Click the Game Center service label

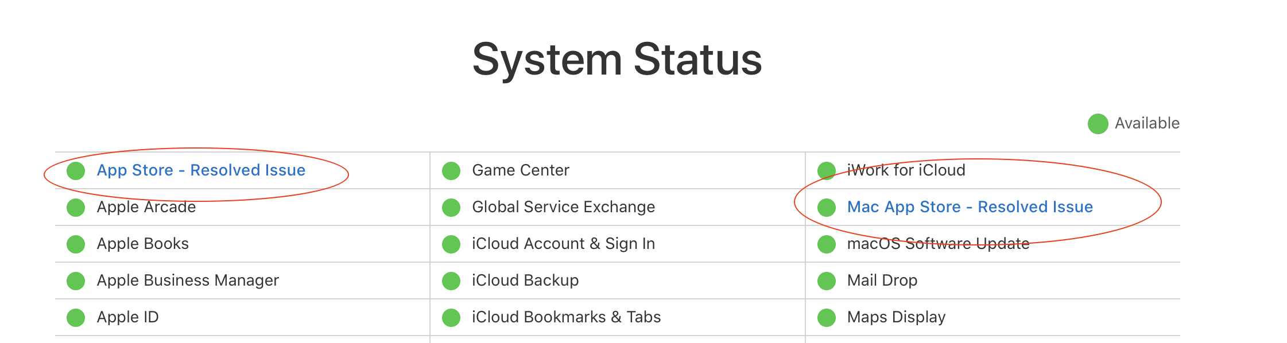tap(520, 170)
